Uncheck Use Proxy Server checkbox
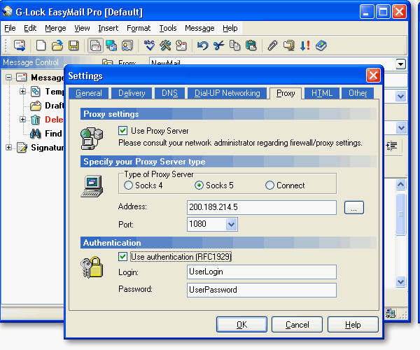 point(122,131)
